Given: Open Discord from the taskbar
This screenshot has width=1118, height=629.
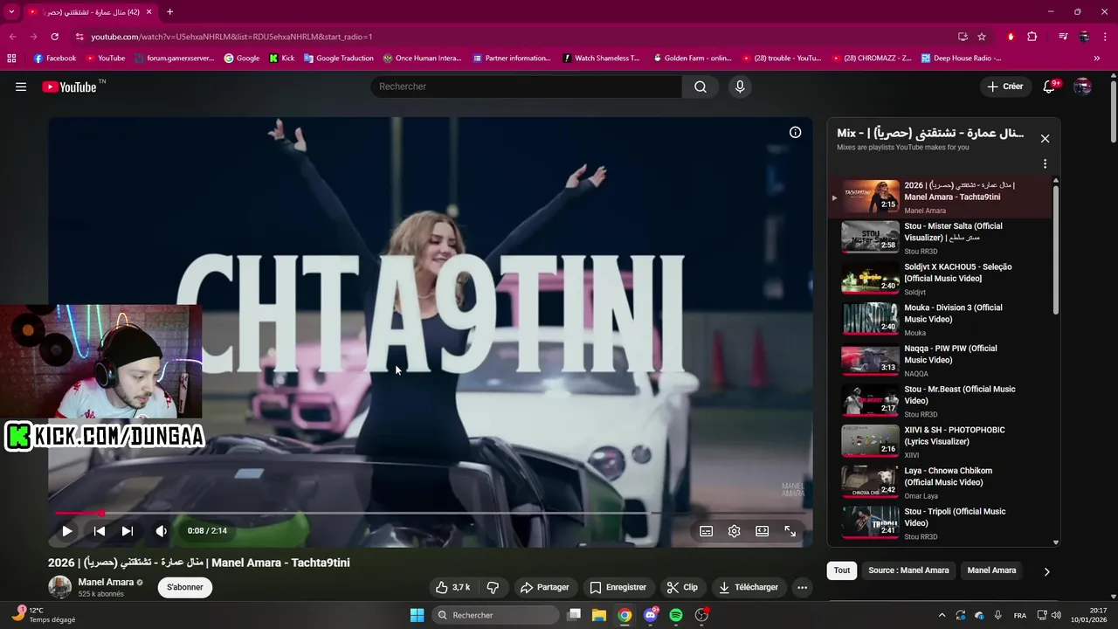Looking at the screenshot, I should click(650, 615).
